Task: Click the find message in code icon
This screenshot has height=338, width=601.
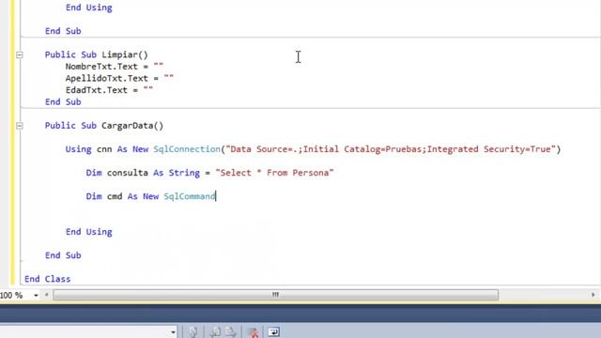Action: (193, 331)
